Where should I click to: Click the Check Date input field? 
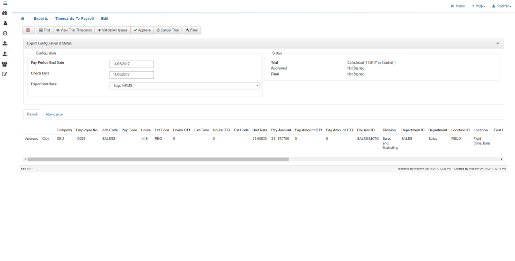131,75
